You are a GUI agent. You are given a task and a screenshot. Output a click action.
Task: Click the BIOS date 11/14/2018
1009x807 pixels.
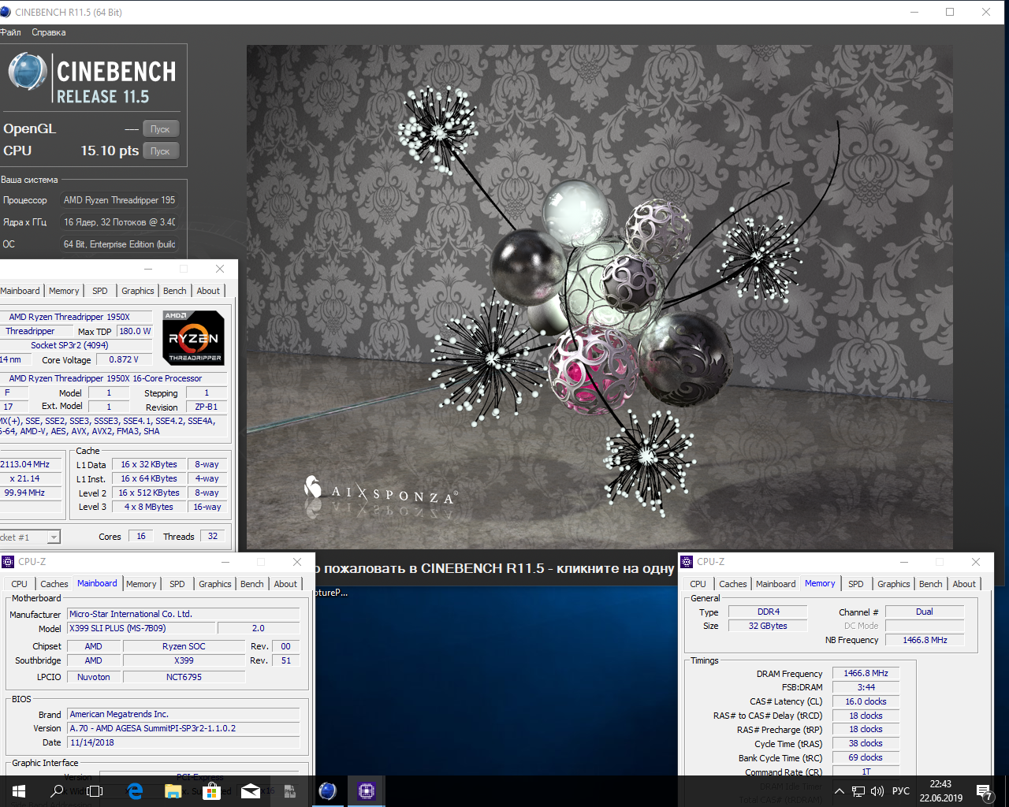tap(183, 742)
